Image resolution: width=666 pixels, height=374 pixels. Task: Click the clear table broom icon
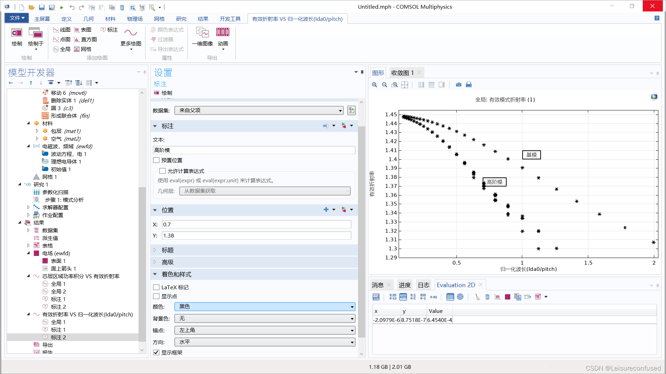pos(477,297)
